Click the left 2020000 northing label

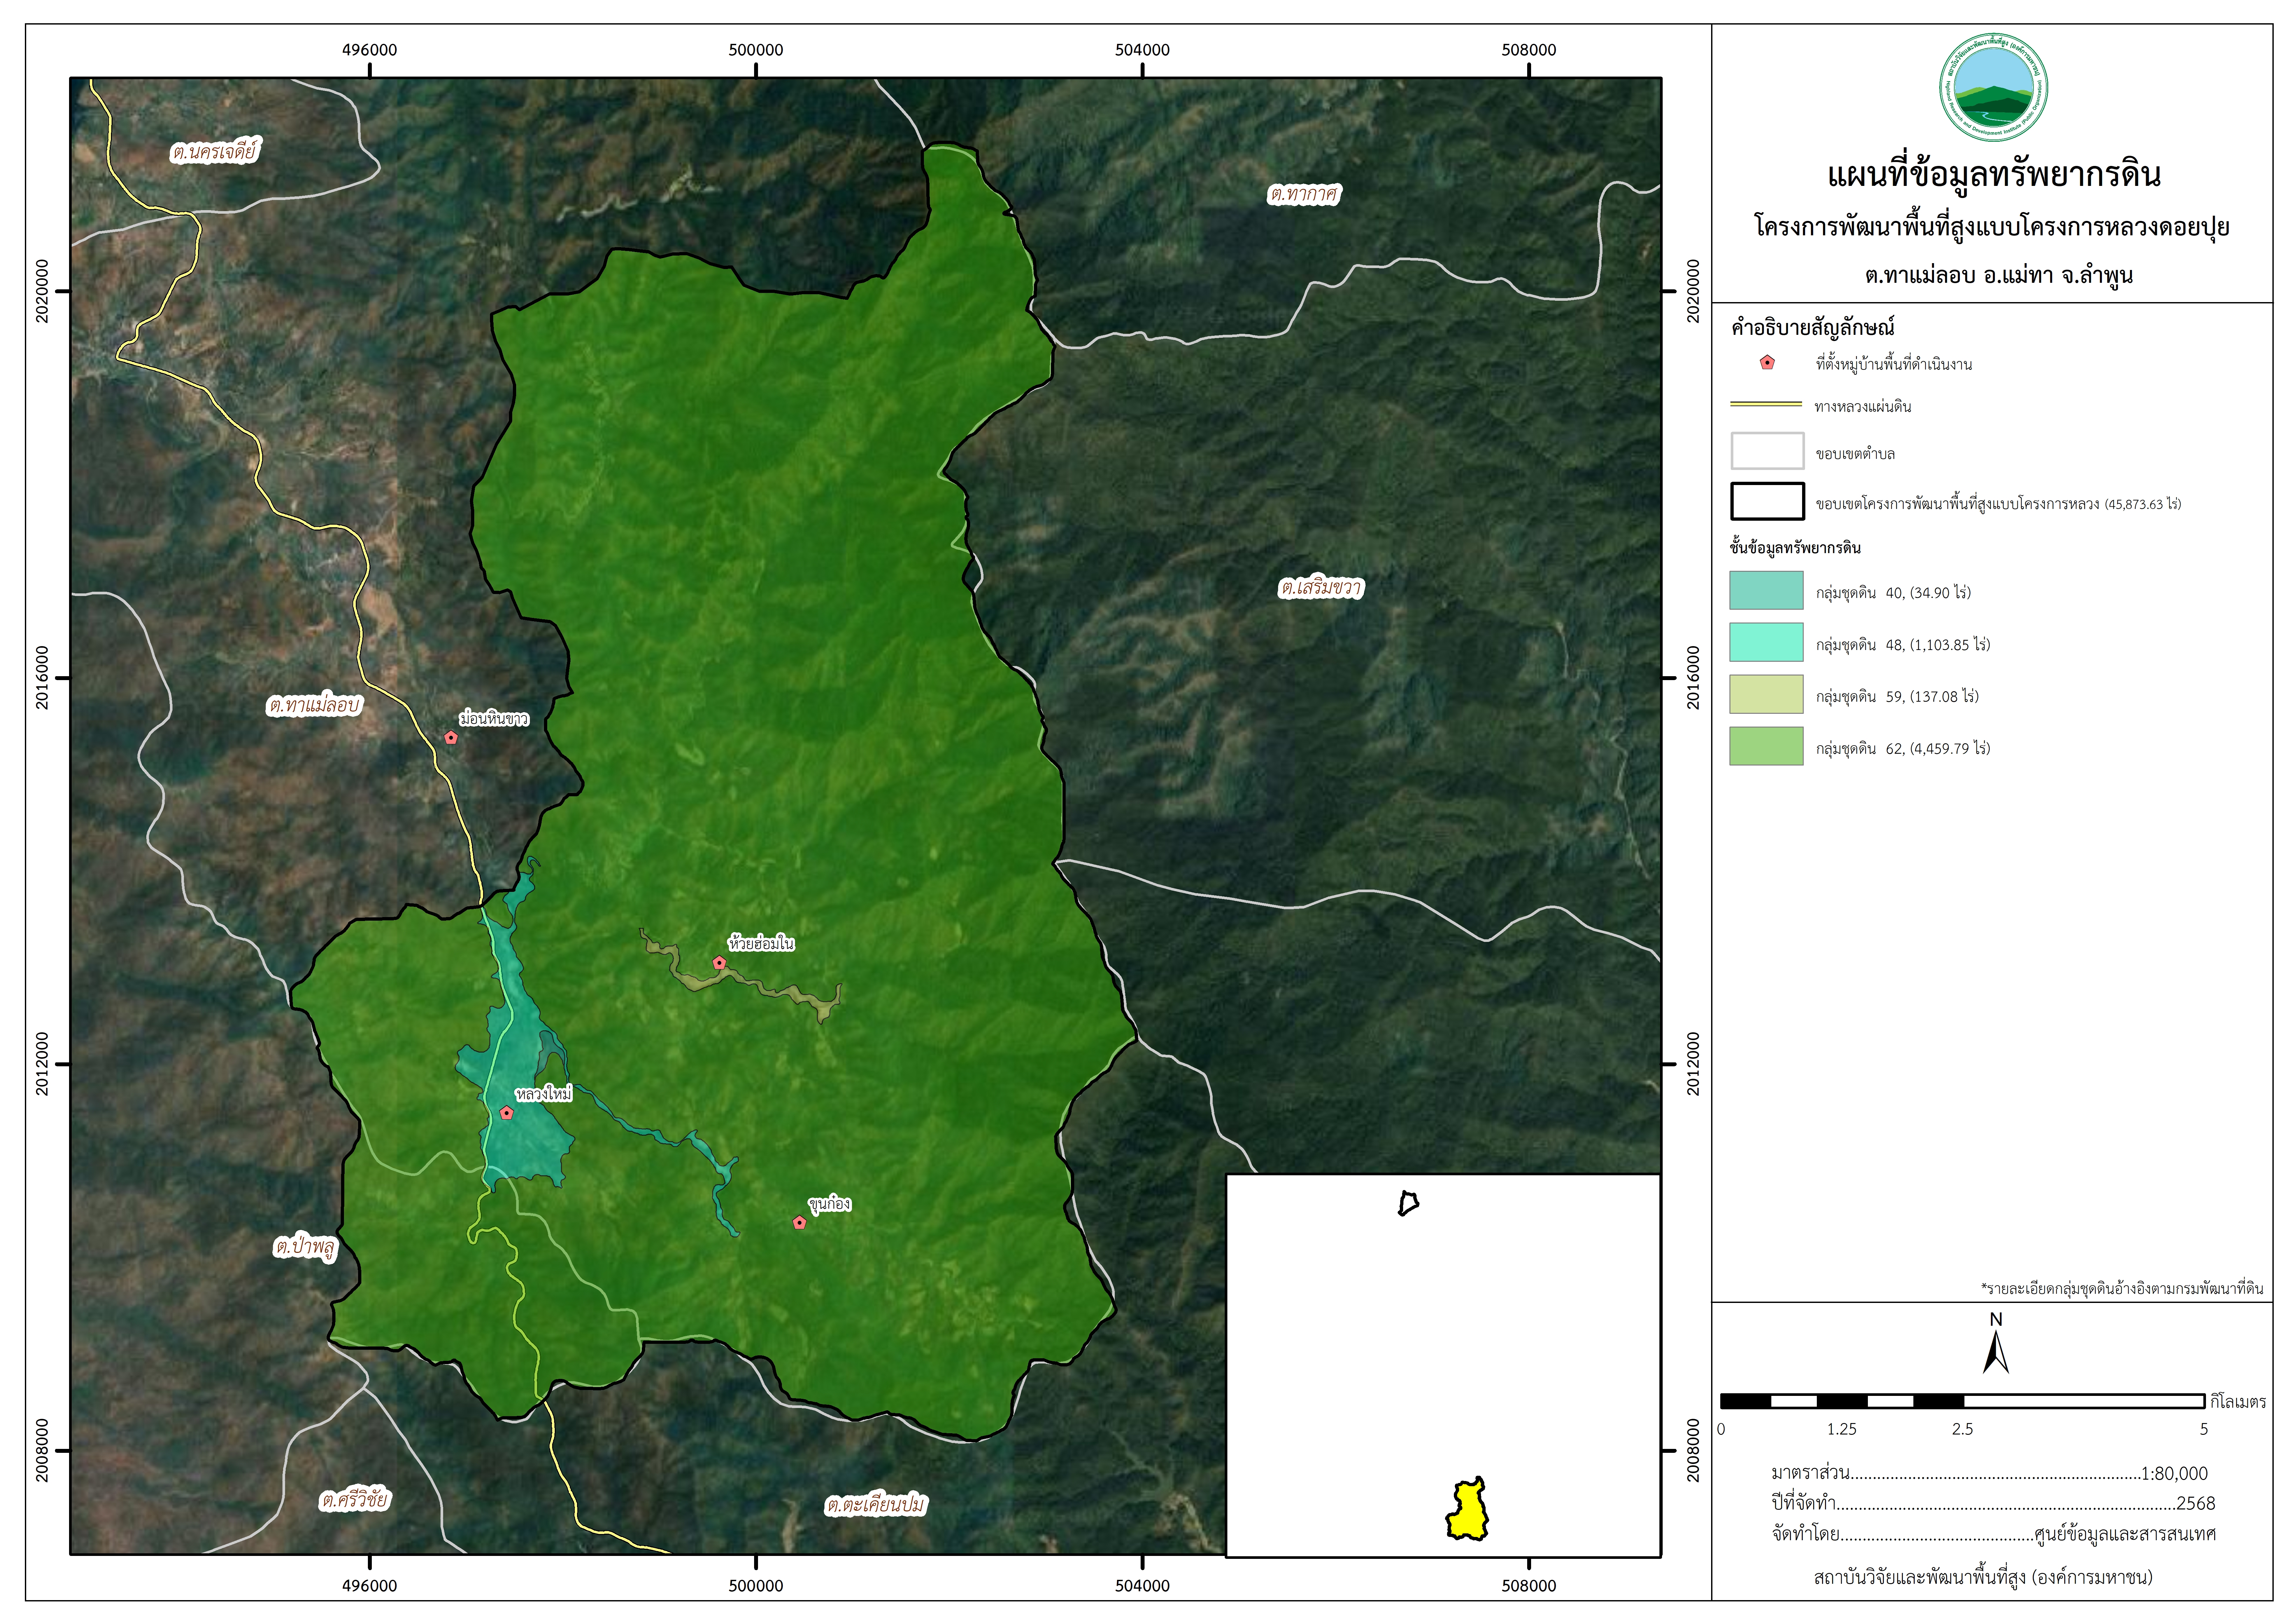42,291
